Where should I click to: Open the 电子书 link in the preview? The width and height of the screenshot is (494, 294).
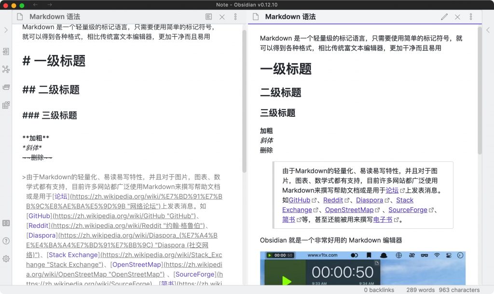383,220
